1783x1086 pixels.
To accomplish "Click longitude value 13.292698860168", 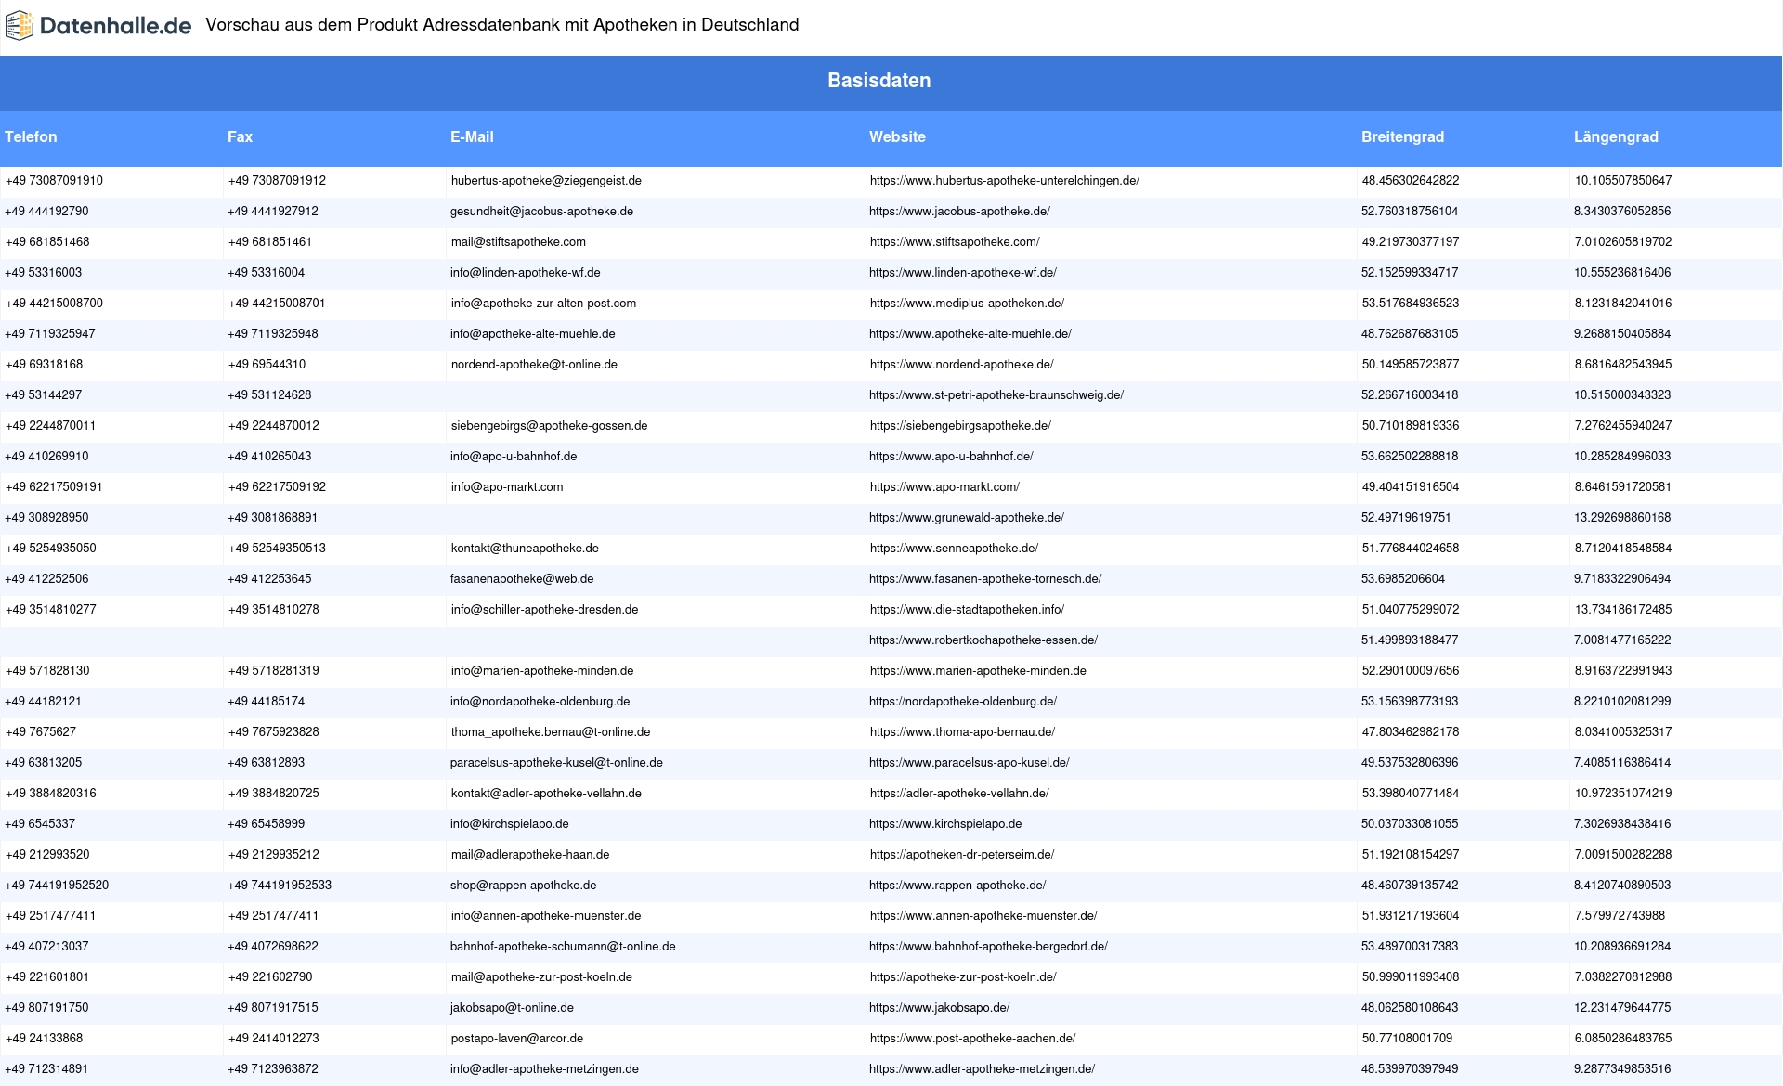I will [1622, 518].
